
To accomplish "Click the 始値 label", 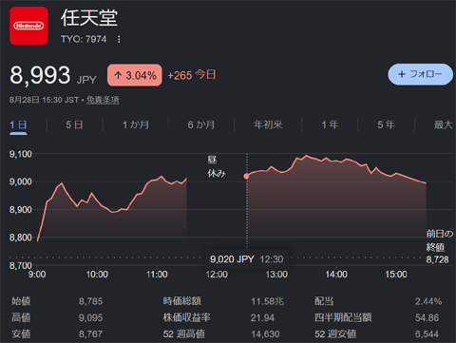I will 21,301.
